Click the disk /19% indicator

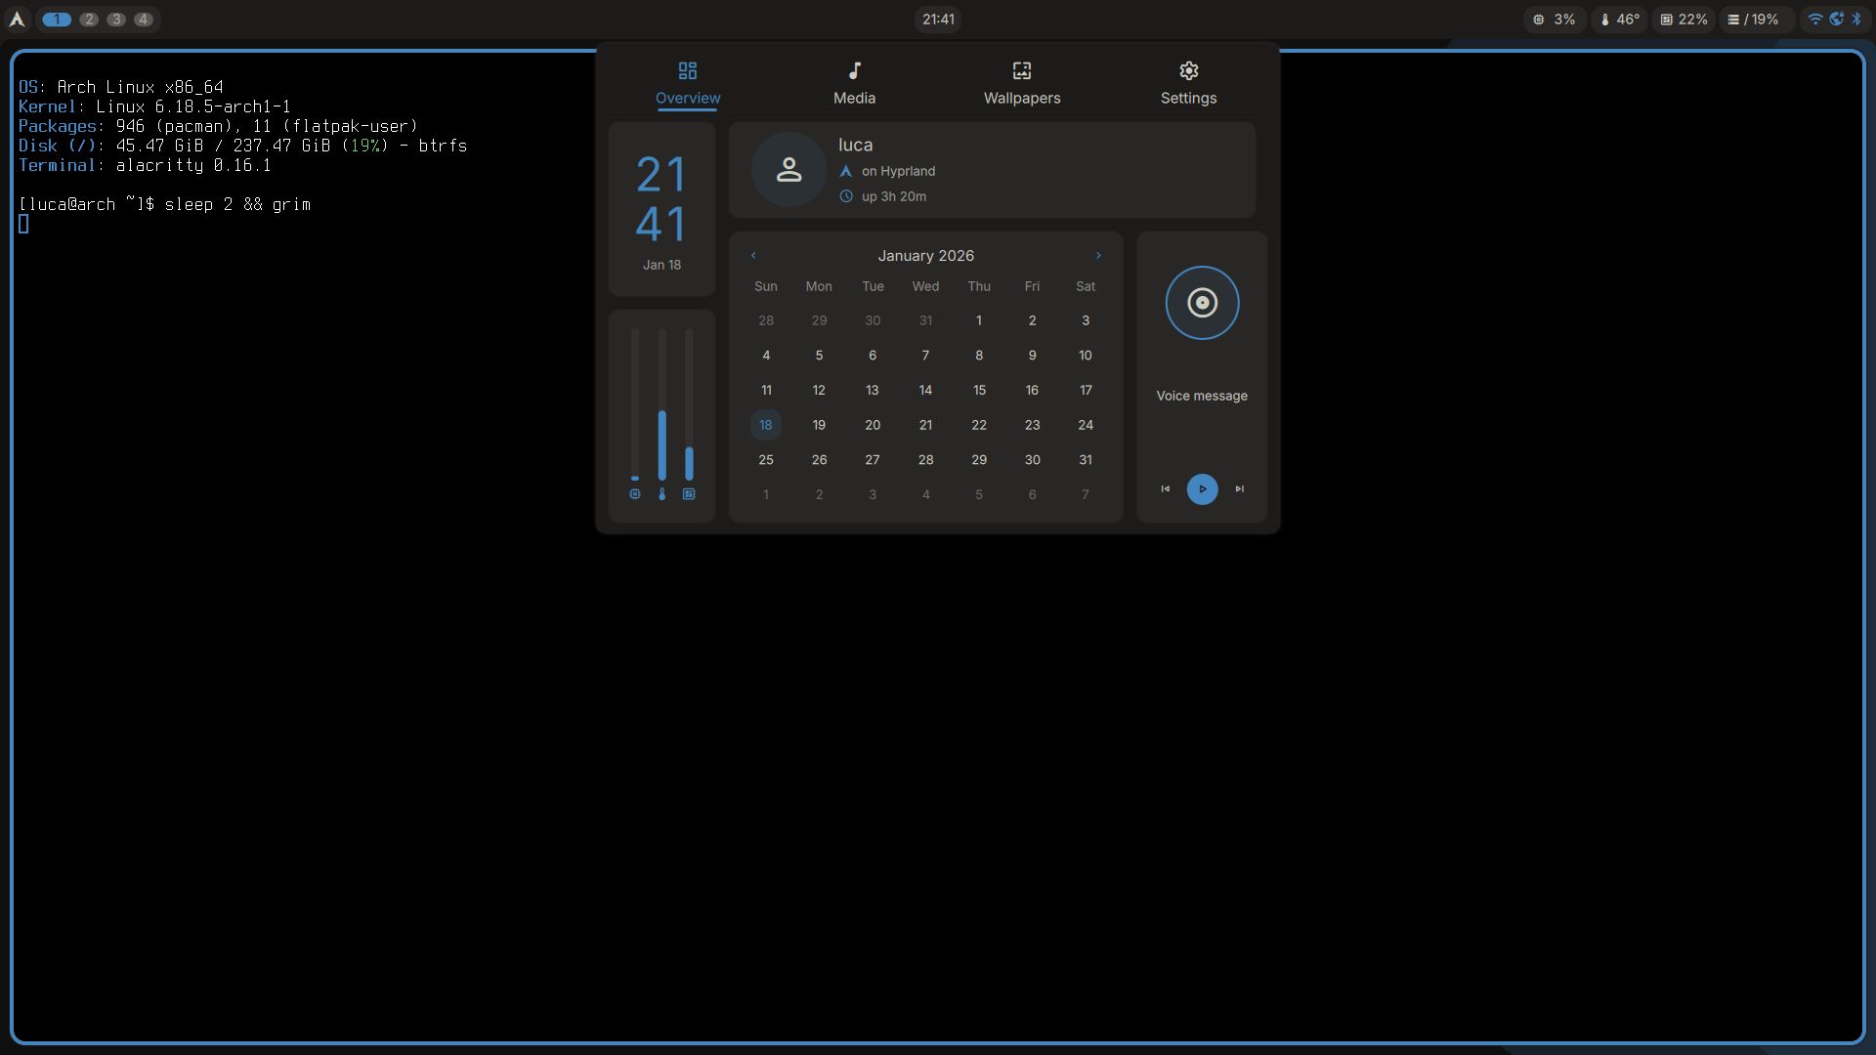click(x=1754, y=19)
